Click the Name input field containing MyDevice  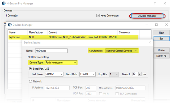[51, 51]
